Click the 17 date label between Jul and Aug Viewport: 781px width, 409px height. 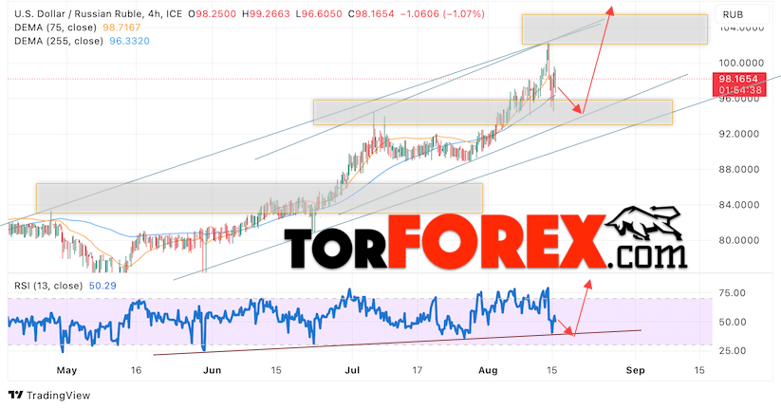417,370
